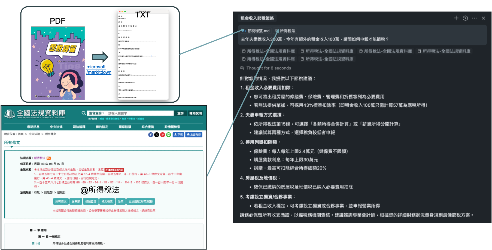Select the 所有條文 tab button
The height and width of the screenshot is (250, 492).
pos(61,202)
